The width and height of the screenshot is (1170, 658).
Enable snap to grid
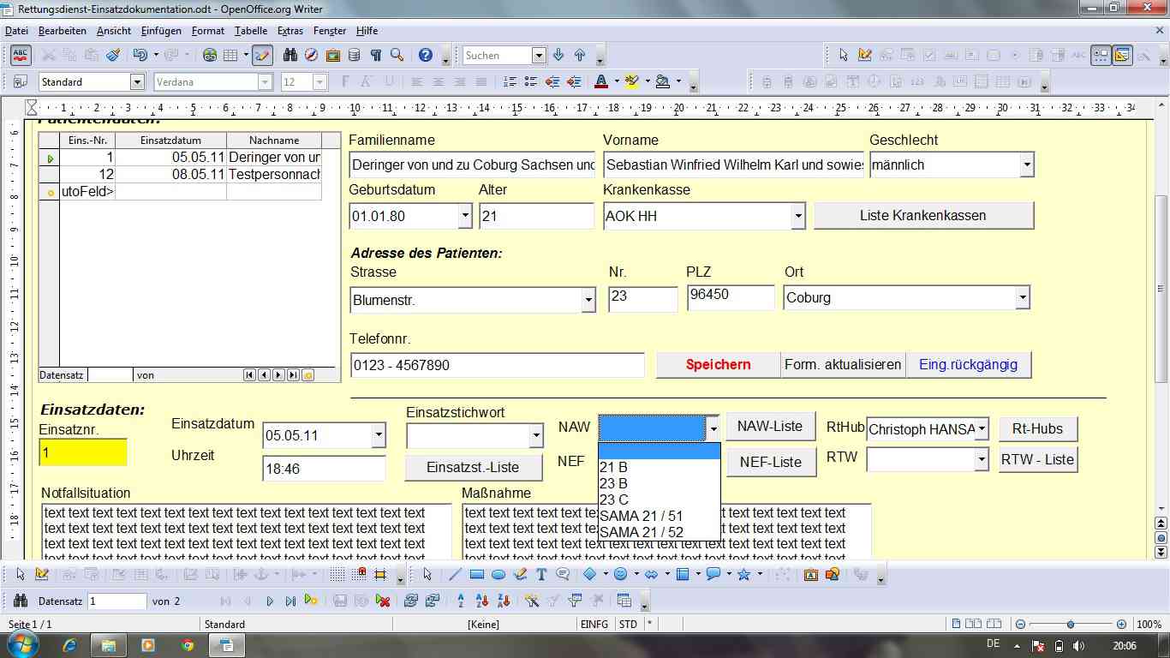pos(361,573)
